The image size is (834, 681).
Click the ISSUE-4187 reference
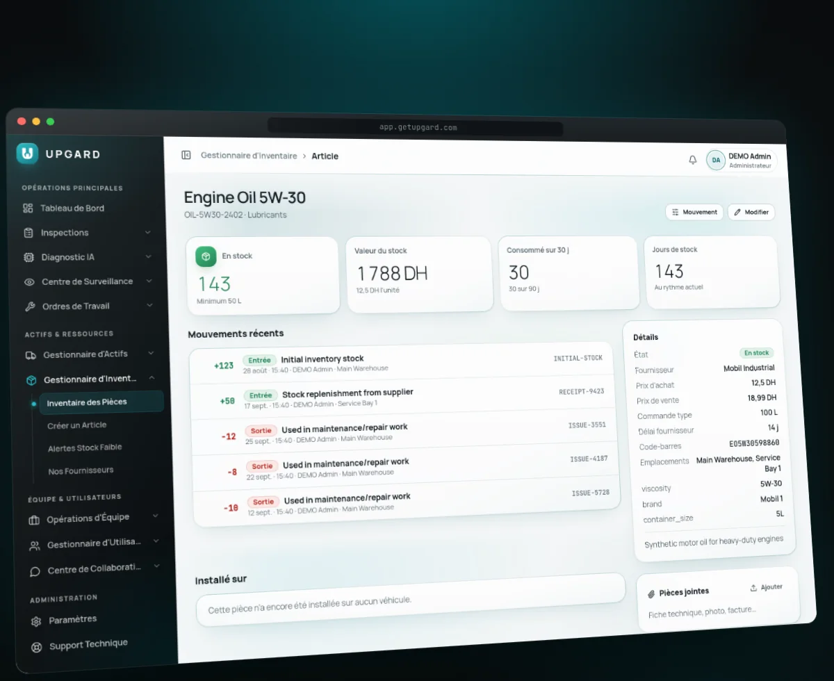pos(589,459)
